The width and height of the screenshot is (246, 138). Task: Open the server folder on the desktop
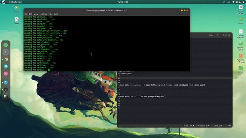(241, 69)
